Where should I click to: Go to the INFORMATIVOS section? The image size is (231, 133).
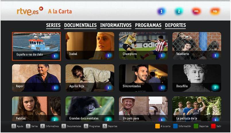pyautogui.click(x=116, y=25)
